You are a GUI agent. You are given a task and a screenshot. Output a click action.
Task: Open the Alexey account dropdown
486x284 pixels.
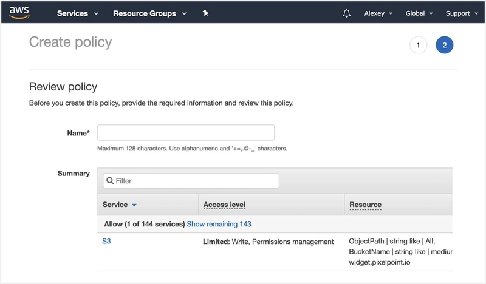[x=378, y=13]
